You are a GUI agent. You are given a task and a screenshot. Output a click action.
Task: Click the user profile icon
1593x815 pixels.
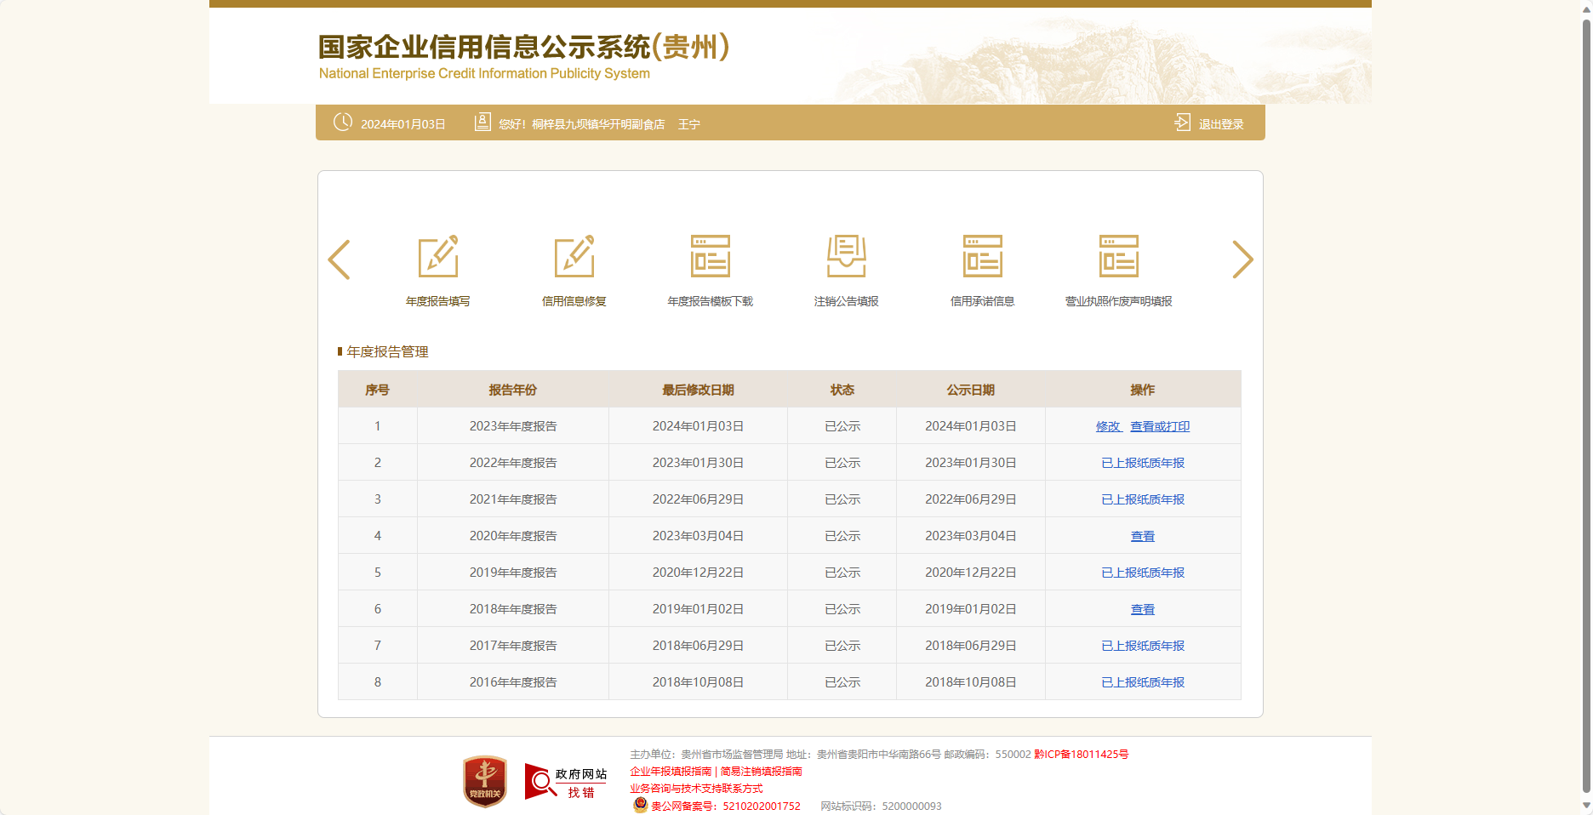tap(482, 122)
